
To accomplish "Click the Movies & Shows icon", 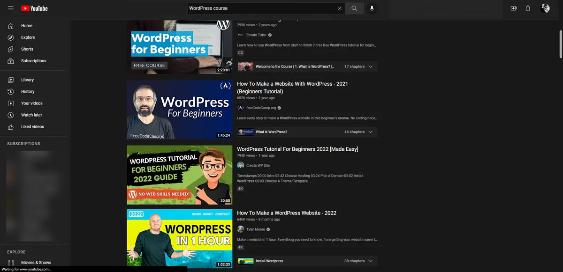I will coord(11,263).
